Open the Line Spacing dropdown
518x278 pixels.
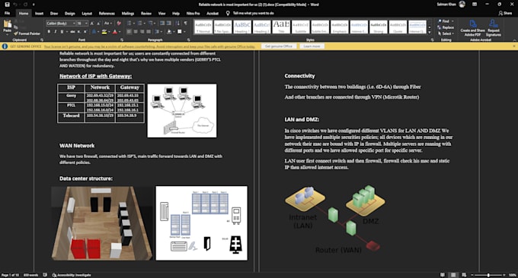tap(158, 32)
